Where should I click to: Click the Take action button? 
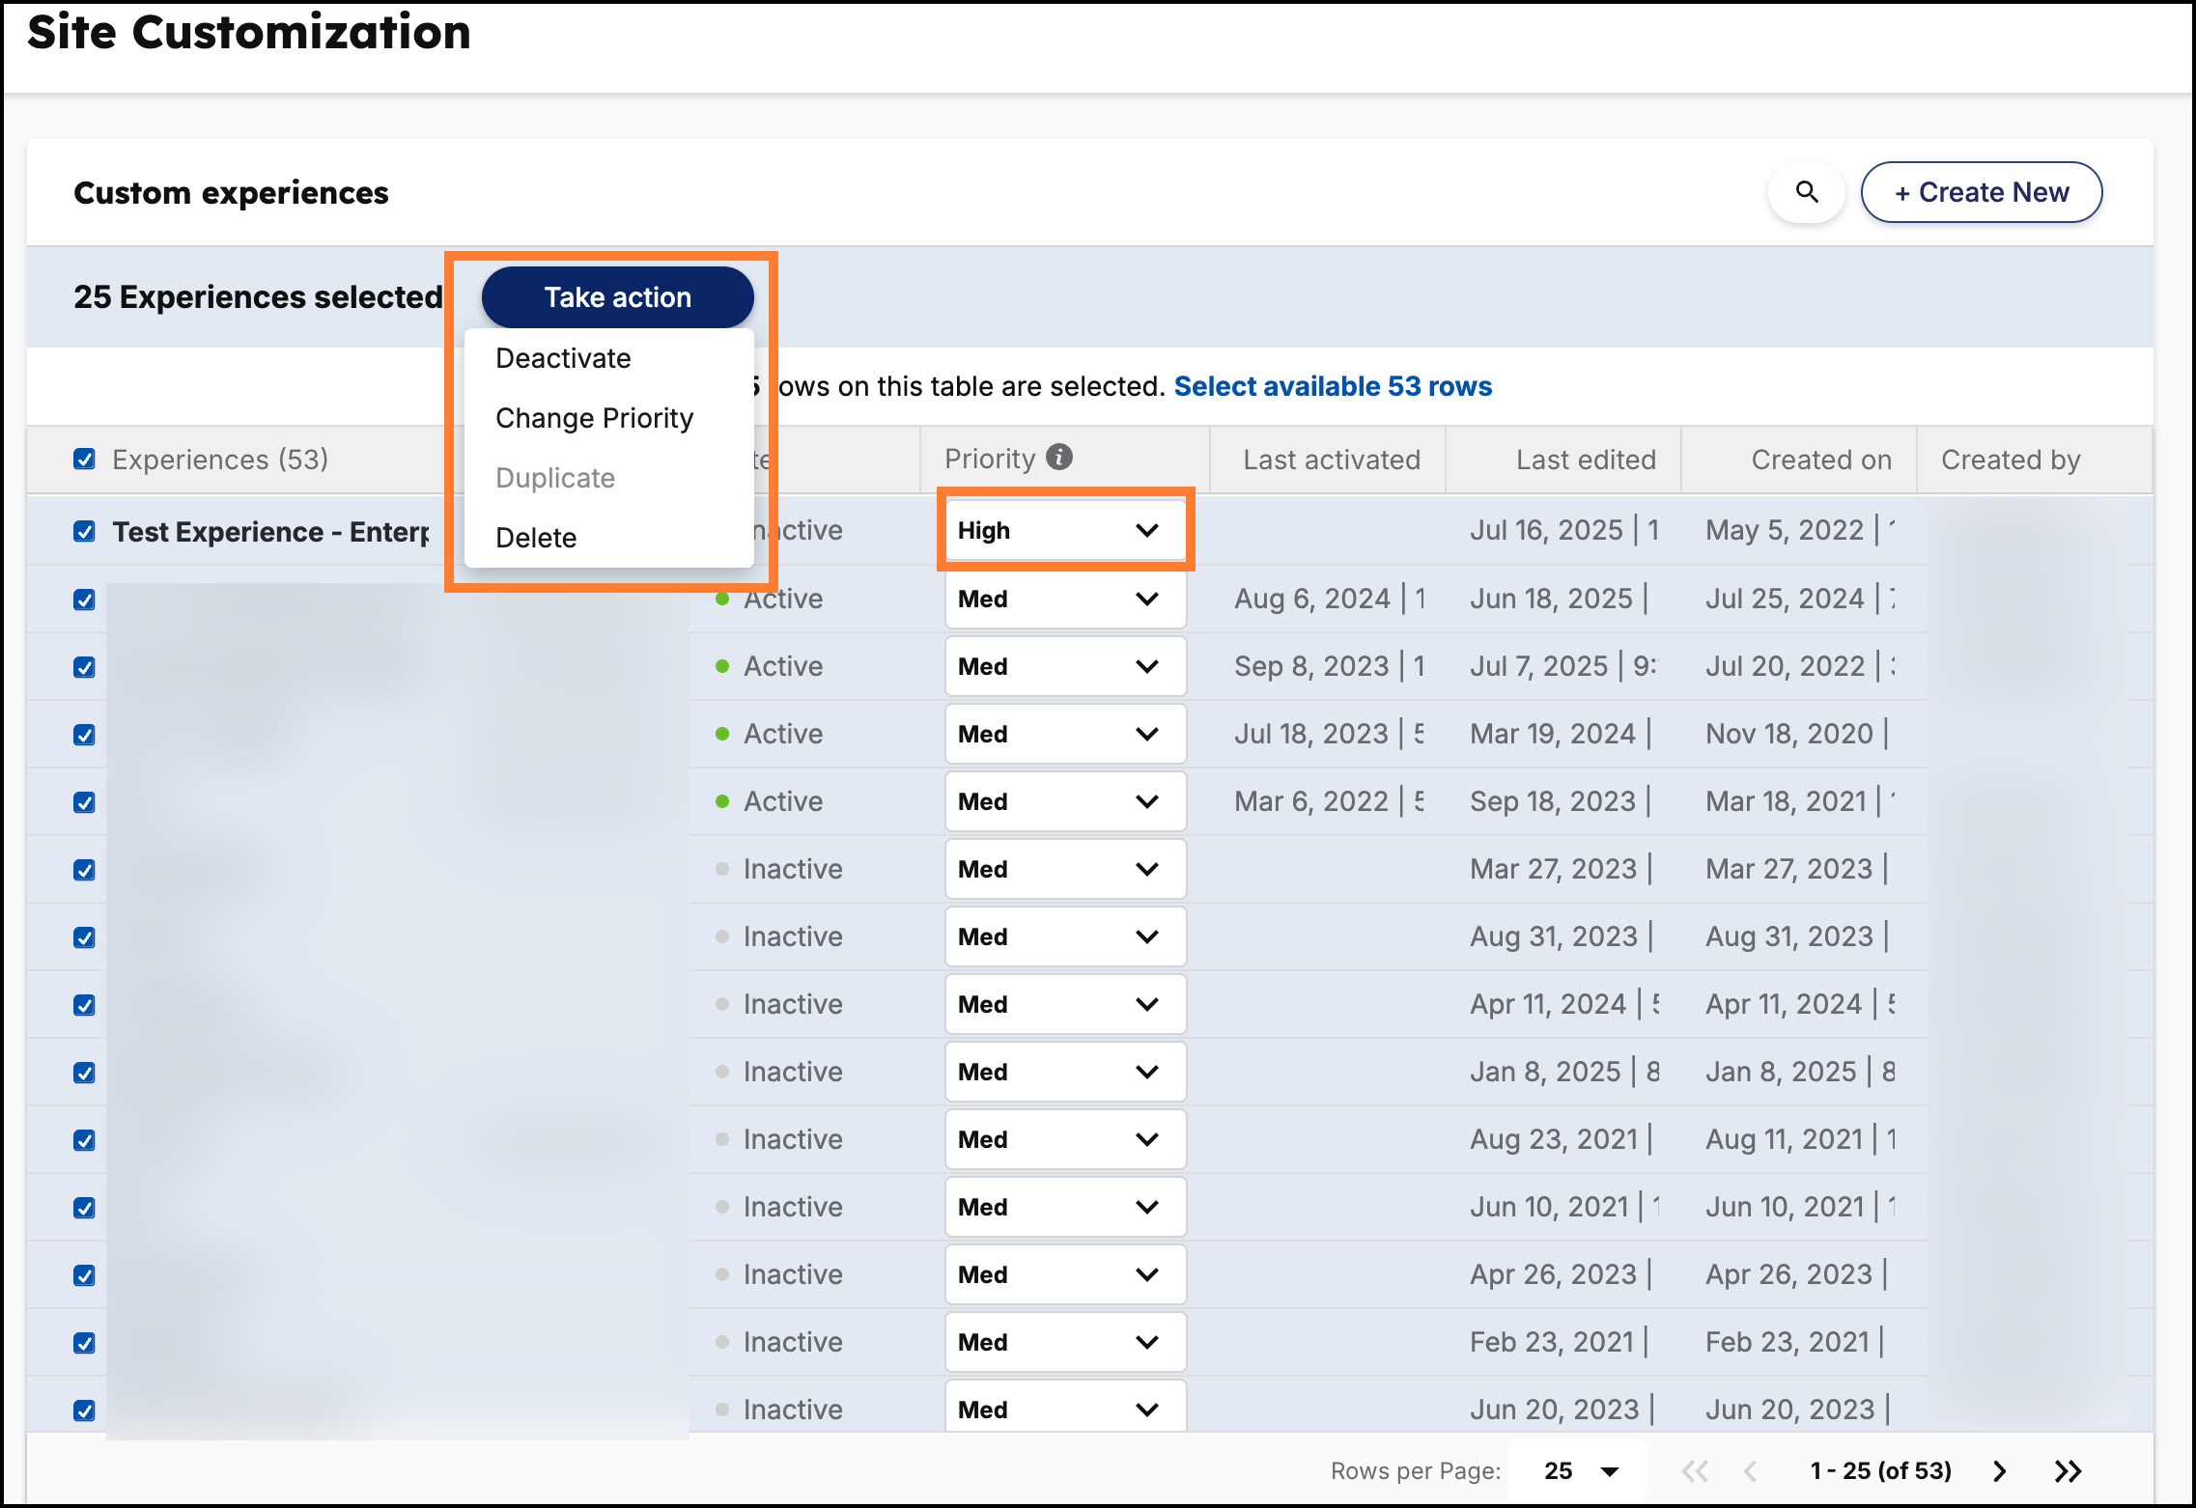[x=617, y=297]
